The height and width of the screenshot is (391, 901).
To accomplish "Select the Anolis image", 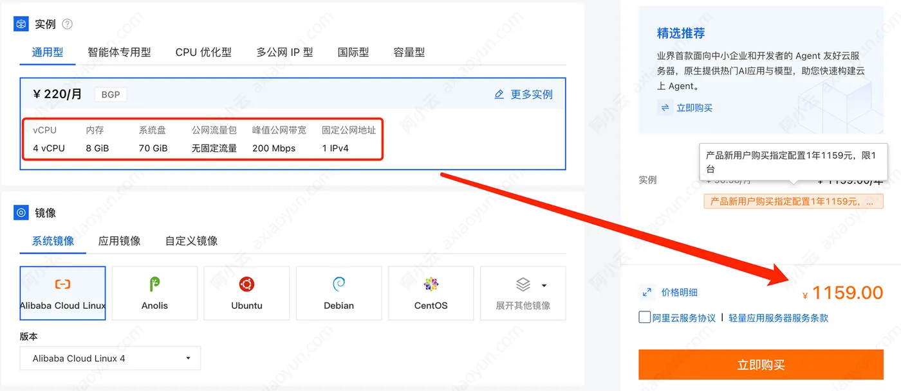I will point(154,293).
